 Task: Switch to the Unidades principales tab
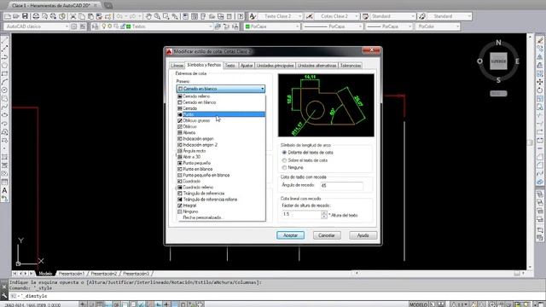tap(275, 66)
